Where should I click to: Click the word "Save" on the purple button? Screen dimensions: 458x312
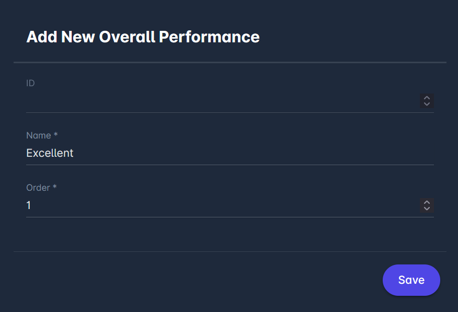click(411, 280)
